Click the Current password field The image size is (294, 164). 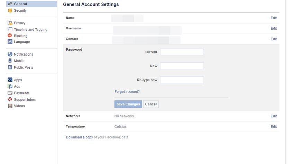click(182, 52)
